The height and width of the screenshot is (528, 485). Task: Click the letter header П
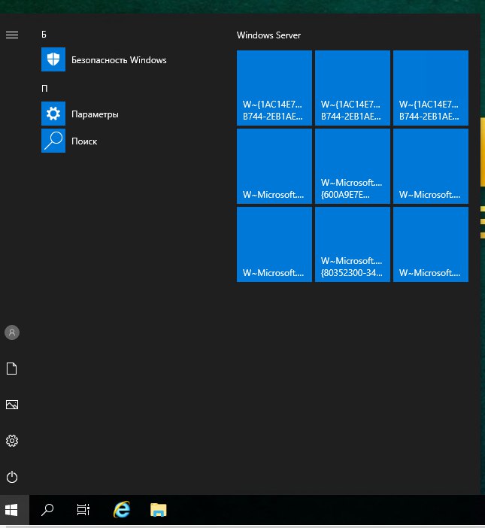click(44, 89)
